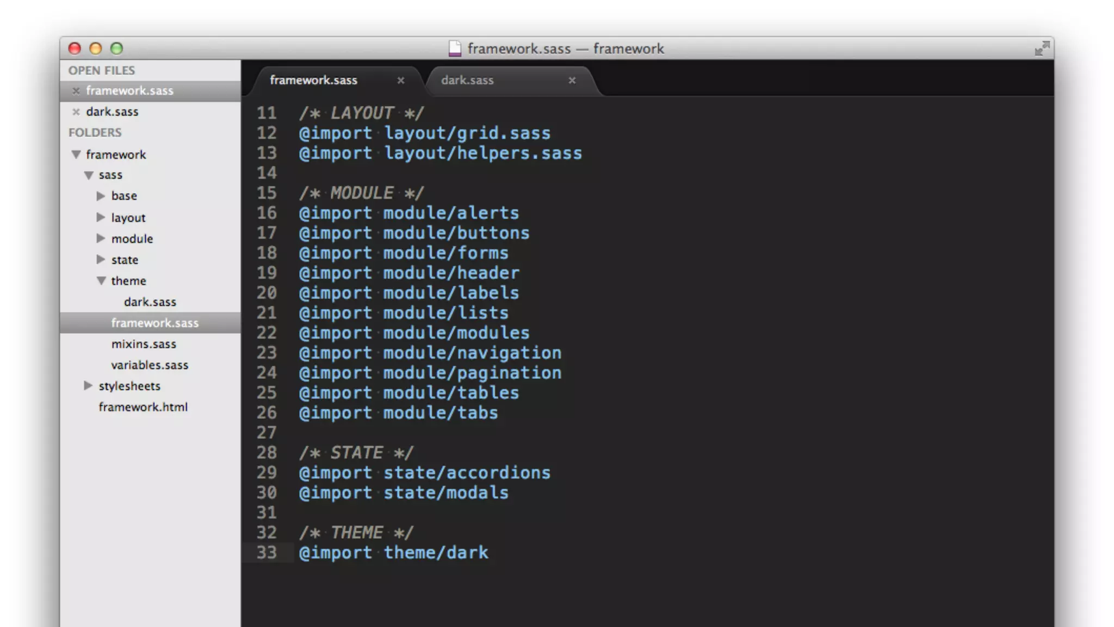Expand the module folder
This screenshot has width=1114, height=627.
tap(101, 238)
